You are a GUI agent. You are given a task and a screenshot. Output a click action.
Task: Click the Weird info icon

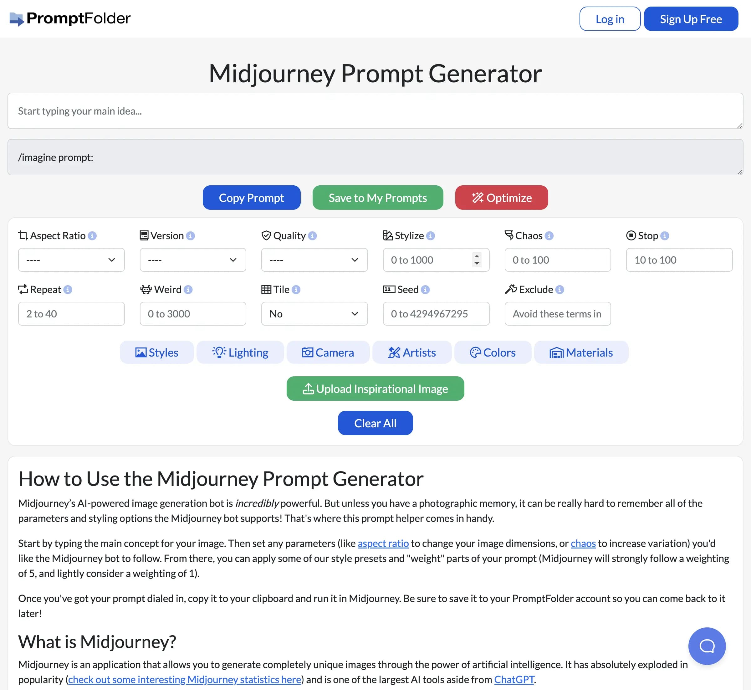[188, 290]
